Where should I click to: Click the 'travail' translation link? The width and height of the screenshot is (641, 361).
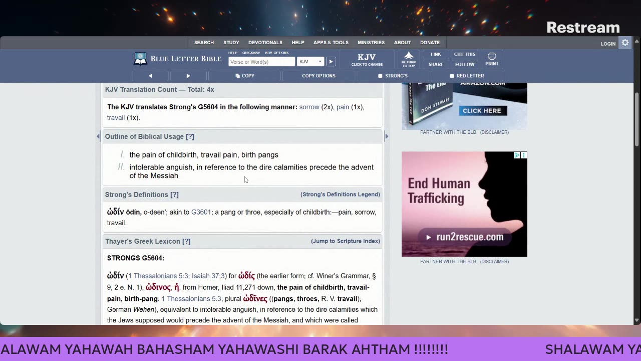tap(116, 118)
